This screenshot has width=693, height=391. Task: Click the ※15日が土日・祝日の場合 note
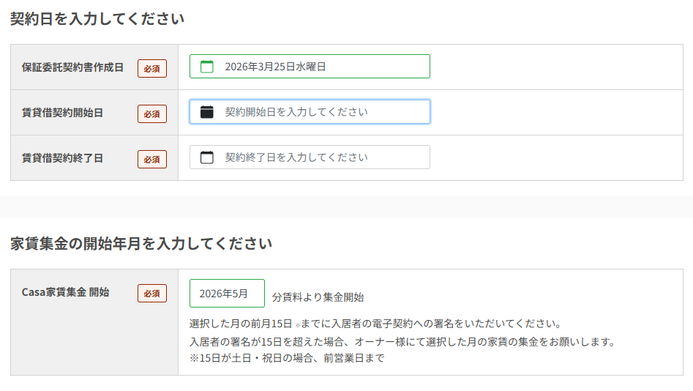point(287,358)
